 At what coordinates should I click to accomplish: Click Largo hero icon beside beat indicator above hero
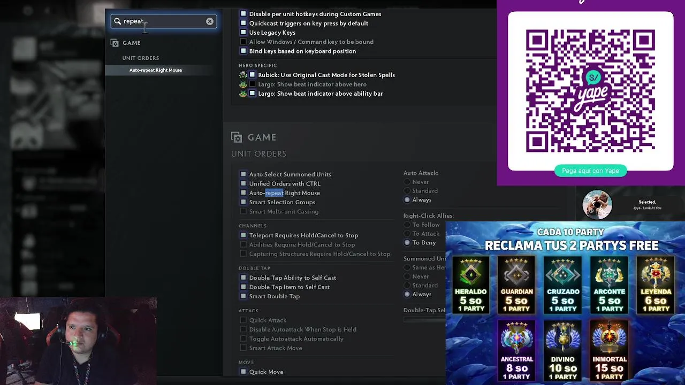coord(243,84)
